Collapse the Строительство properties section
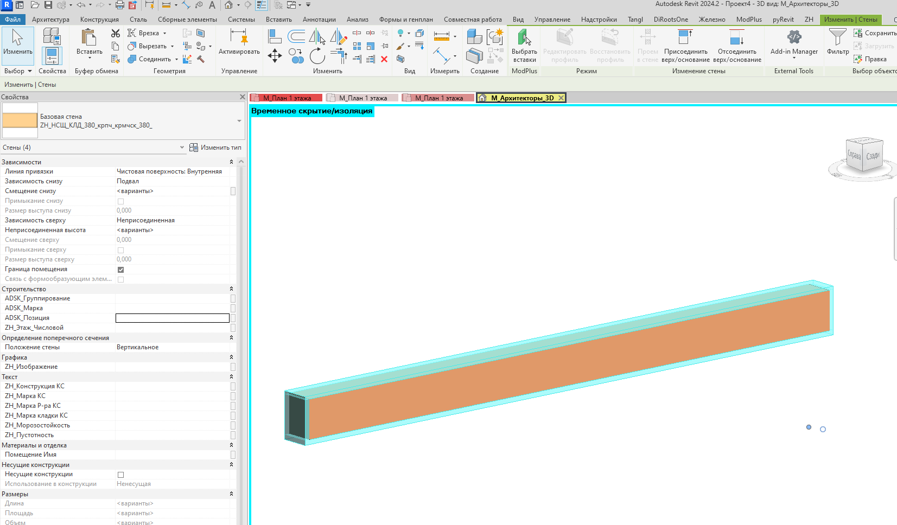897x525 pixels. click(x=231, y=289)
